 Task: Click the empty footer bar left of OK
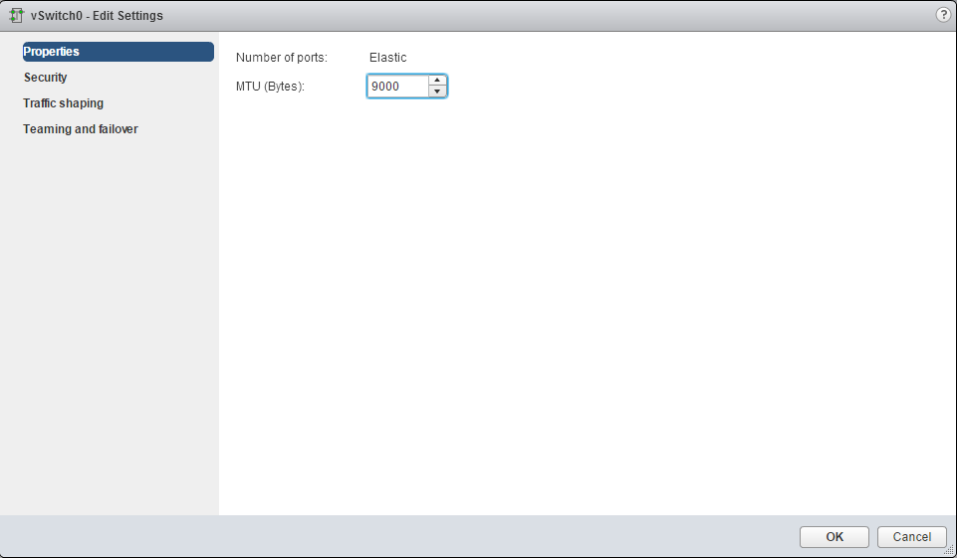click(398, 537)
